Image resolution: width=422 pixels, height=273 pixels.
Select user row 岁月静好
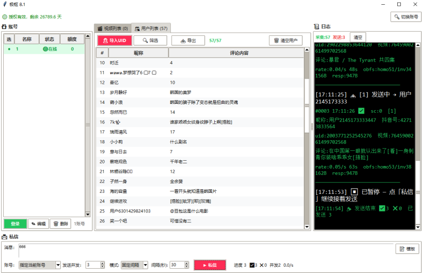[x=200, y=92]
